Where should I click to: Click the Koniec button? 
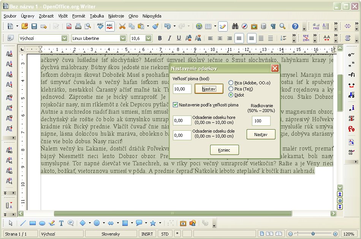tap(224, 150)
